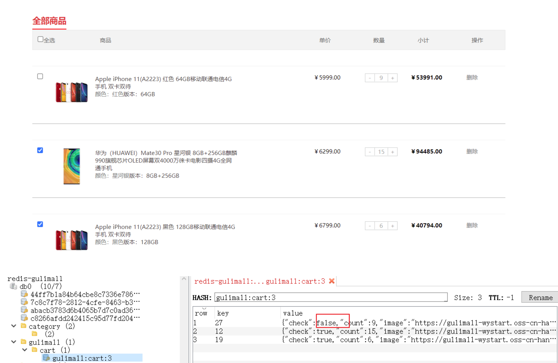
Task: Select the redis-gulimall connection node
Action: click(35, 278)
